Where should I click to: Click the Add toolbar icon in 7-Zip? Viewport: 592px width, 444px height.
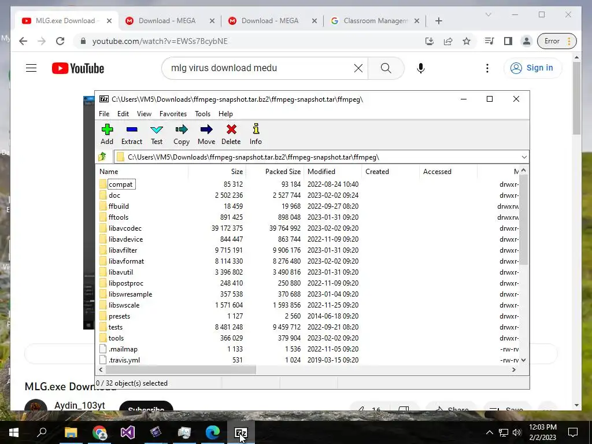[107, 134]
